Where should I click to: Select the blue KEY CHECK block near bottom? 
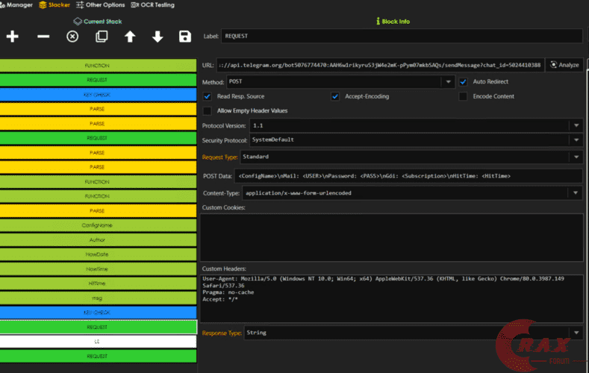(98, 313)
